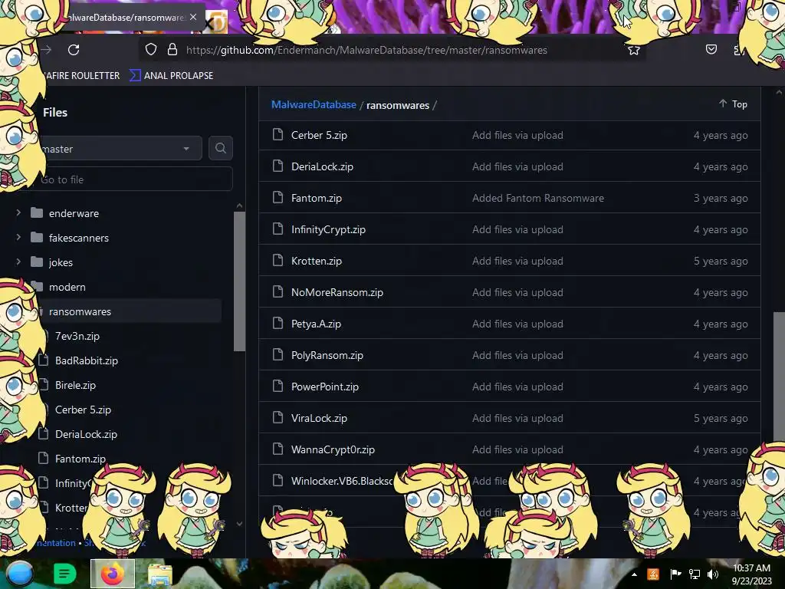Click file icon beside Cerber 5.zip row
The height and width of the screenshot is (589, 785).
[x=278, y=134]
